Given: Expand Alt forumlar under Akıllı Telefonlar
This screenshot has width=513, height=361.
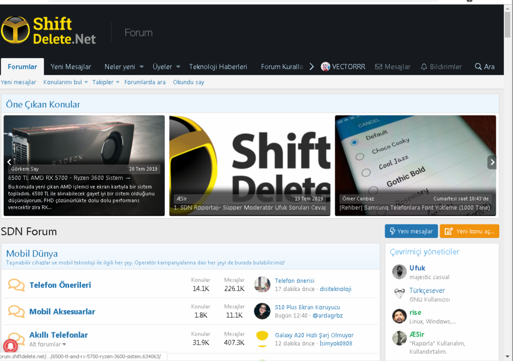Looking at the screenshot, I should (x=47, y=344).
